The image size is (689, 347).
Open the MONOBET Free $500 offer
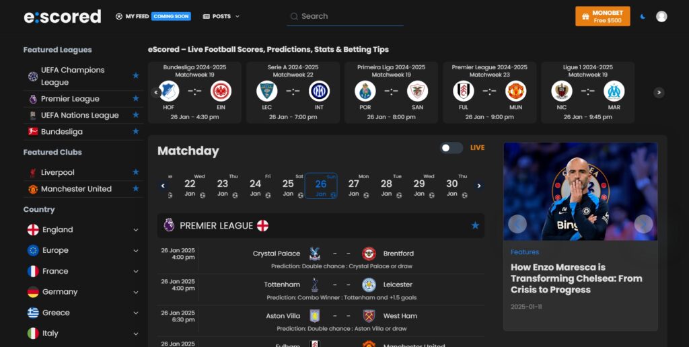pos(602,16)
